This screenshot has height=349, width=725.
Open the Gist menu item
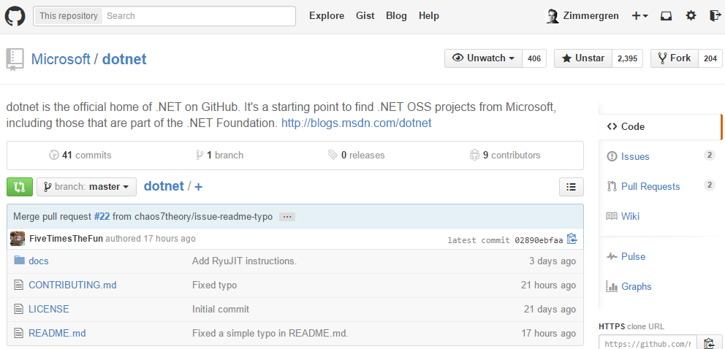click(x=365, y=16)
